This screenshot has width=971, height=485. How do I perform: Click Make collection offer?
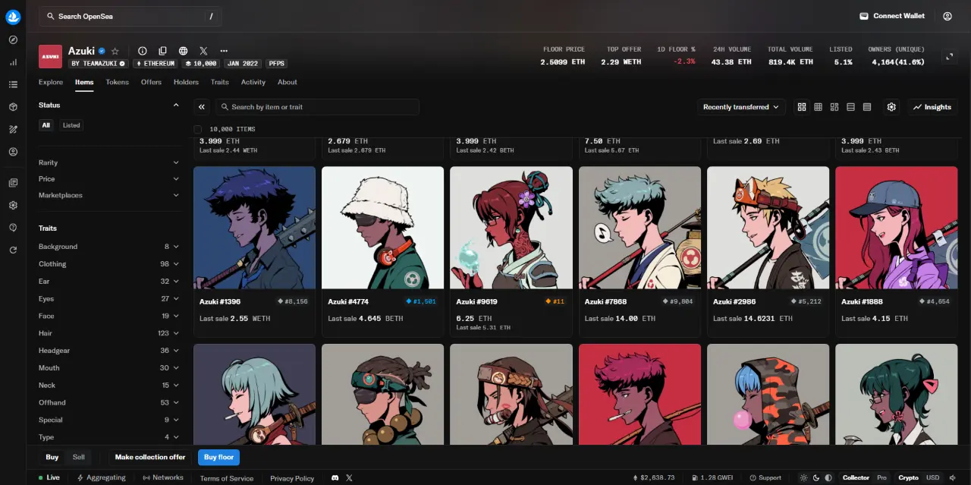point(150,457)
